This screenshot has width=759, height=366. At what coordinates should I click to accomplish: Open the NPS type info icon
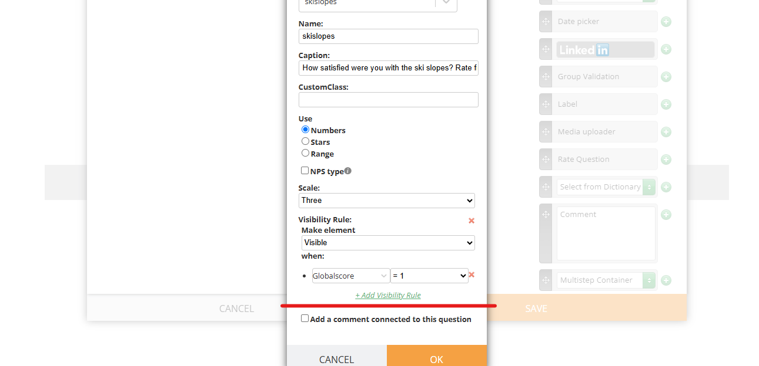pos(348,171)
